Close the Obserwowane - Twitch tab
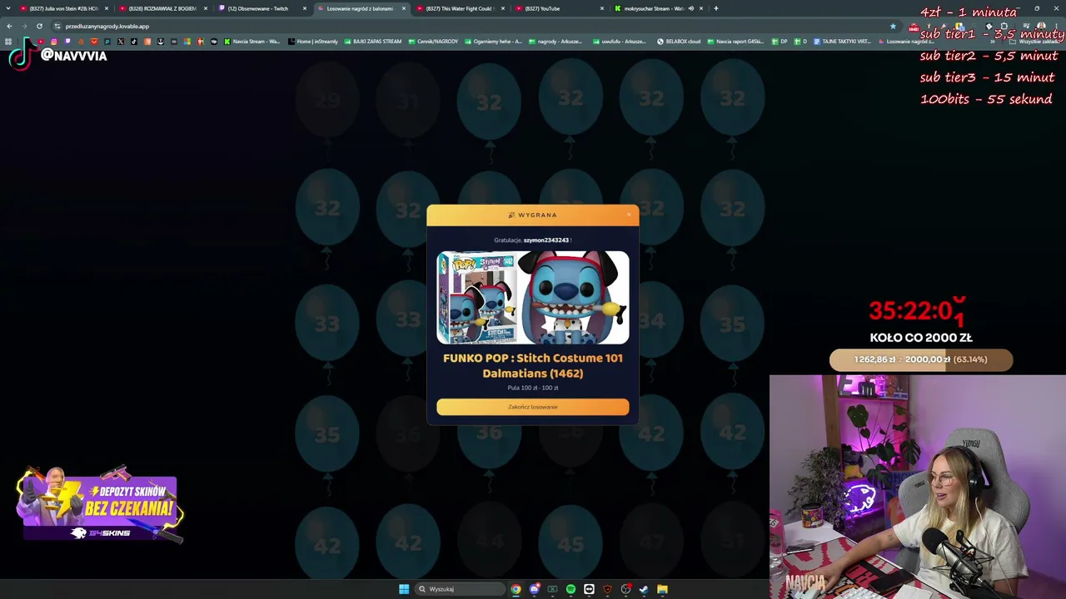The width and height of the screenshot is (1066, 599). [x=305, y=8]
